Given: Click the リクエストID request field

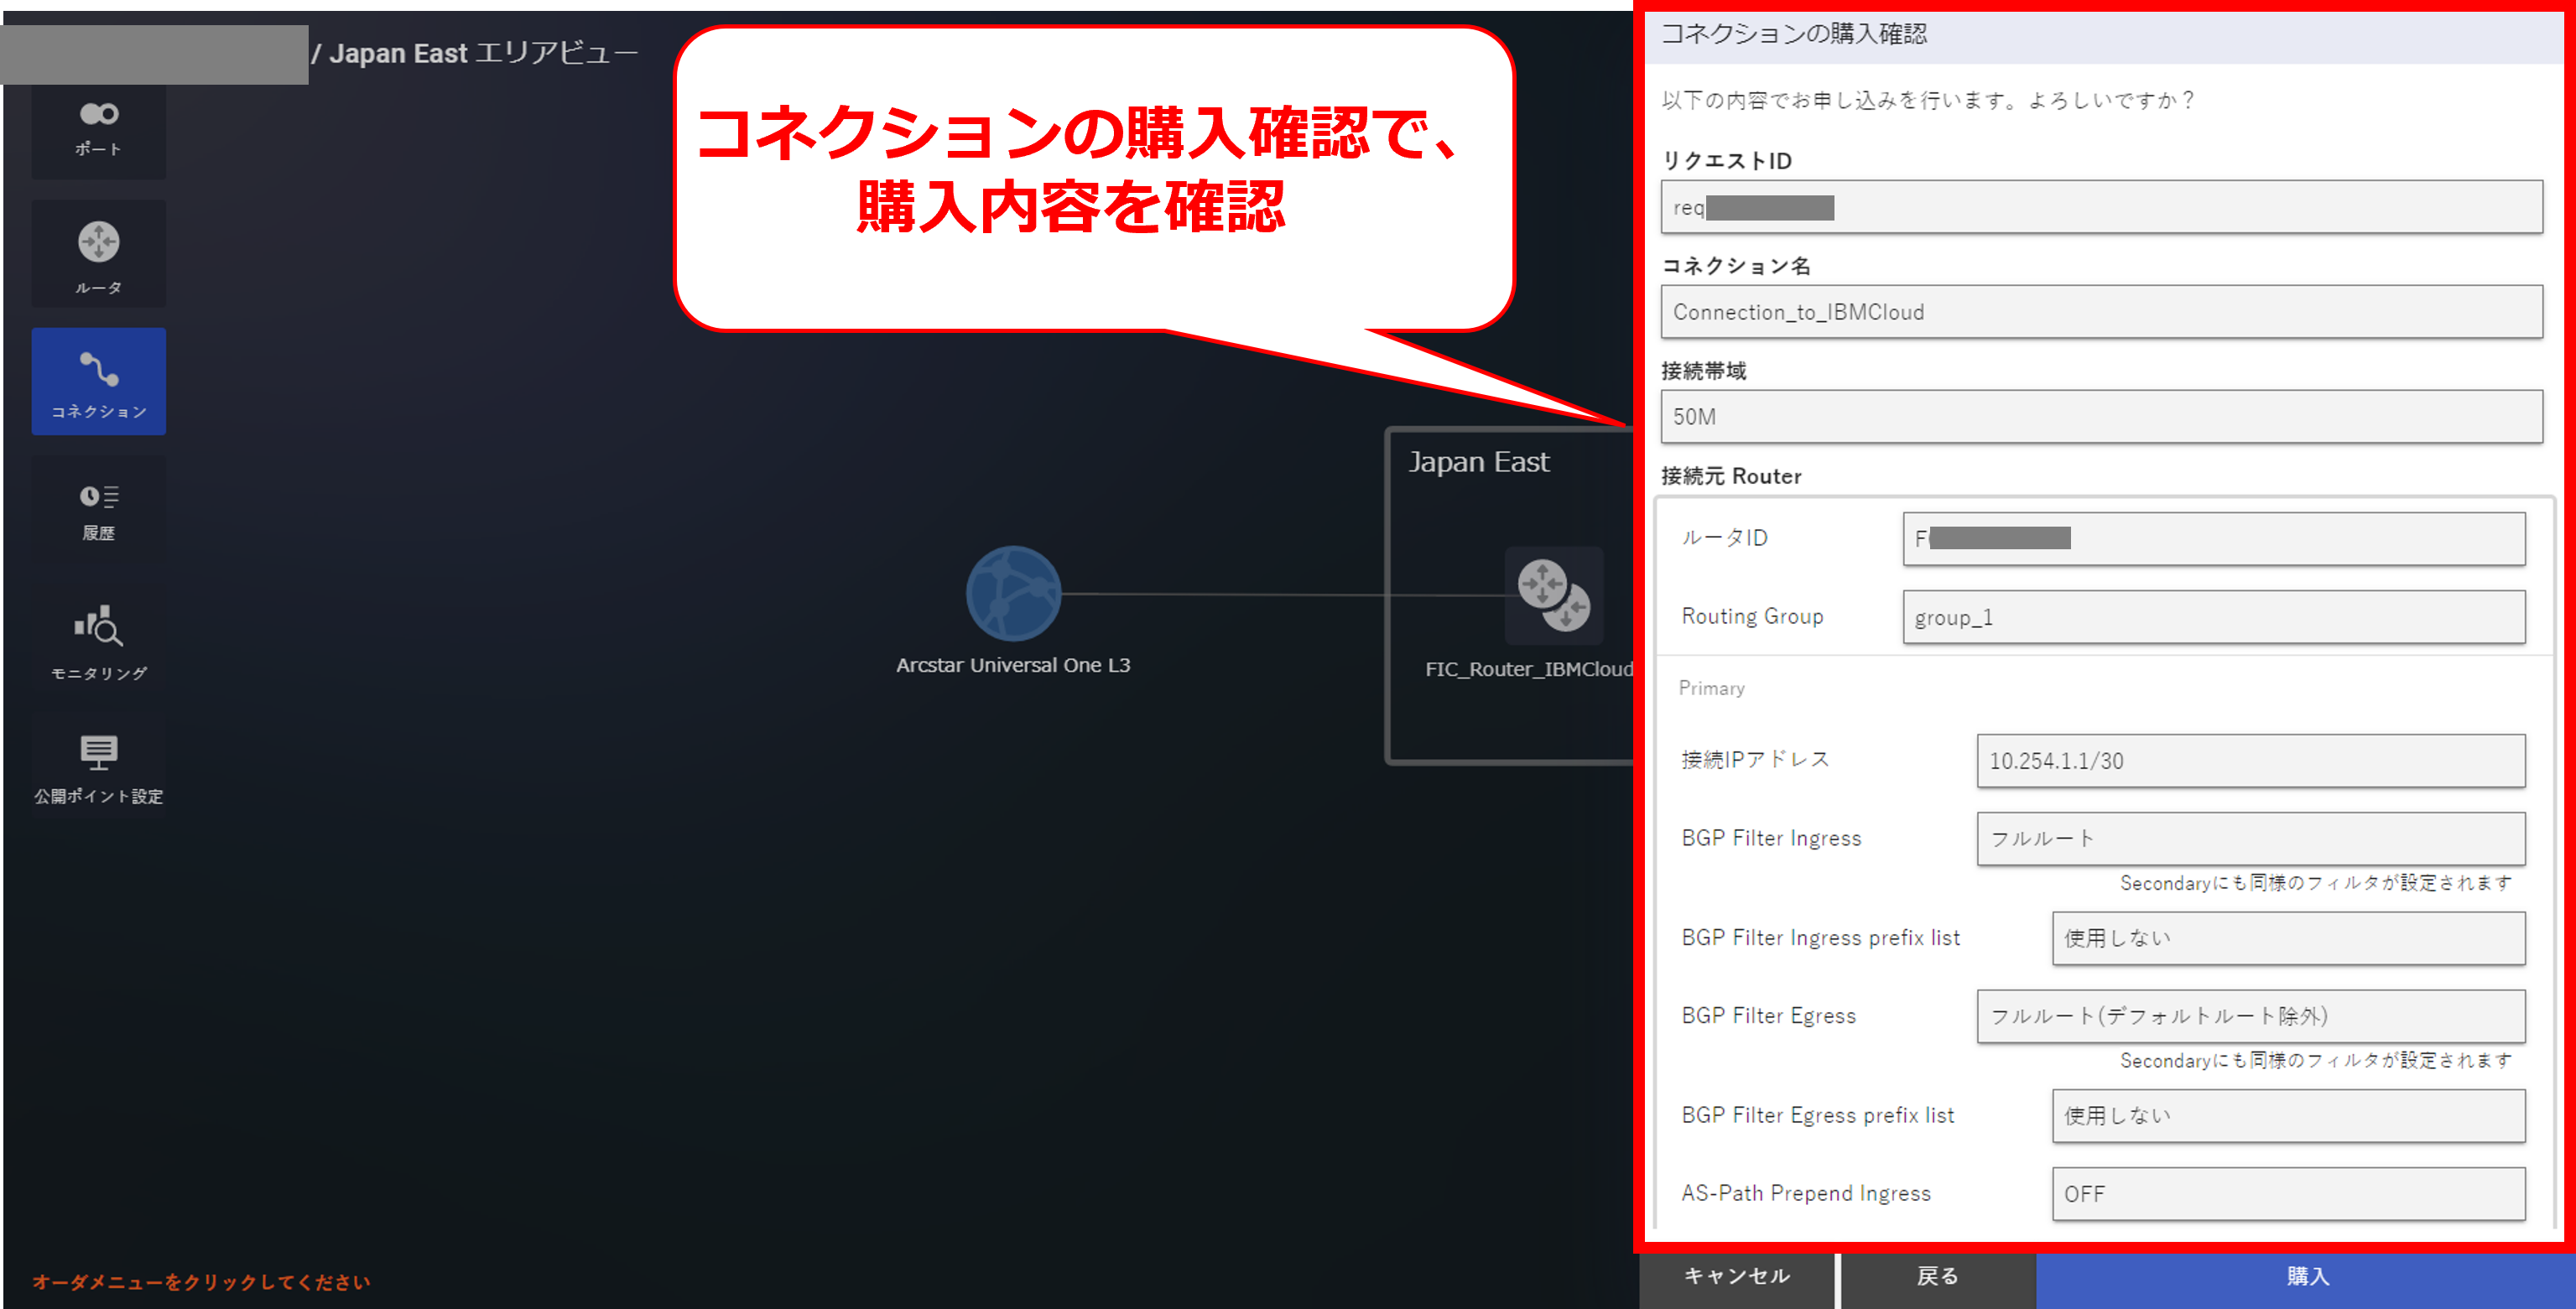Looking at the screenshot, I should point(2100,207).
